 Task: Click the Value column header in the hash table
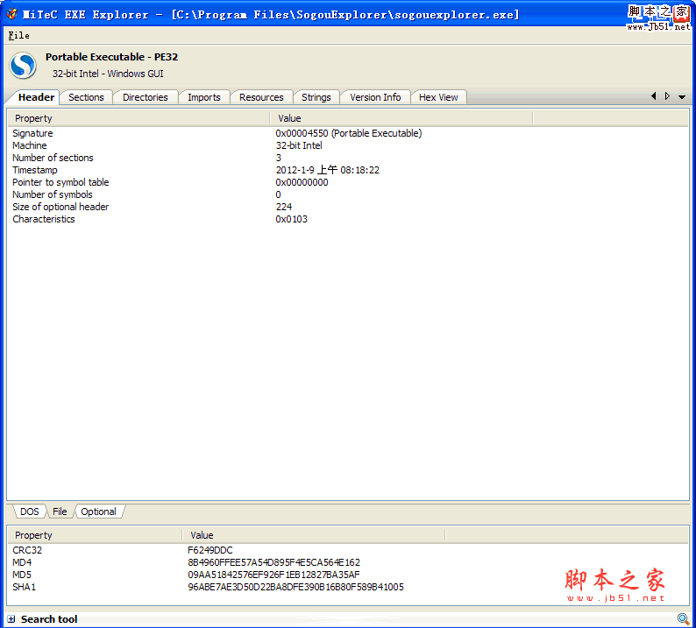(x=314, y=535)
